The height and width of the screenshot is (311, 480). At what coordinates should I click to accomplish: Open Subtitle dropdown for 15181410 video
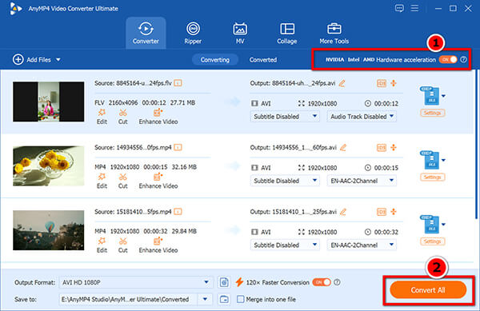pos(285,245)
